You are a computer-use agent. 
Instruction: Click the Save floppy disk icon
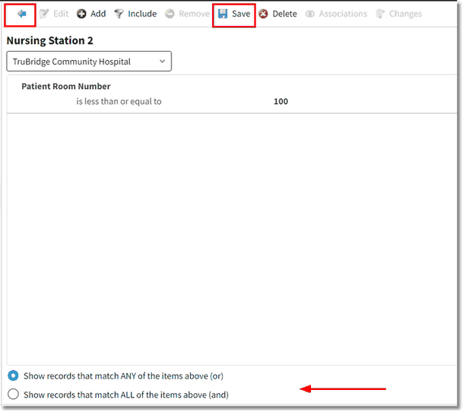[223, 14]
